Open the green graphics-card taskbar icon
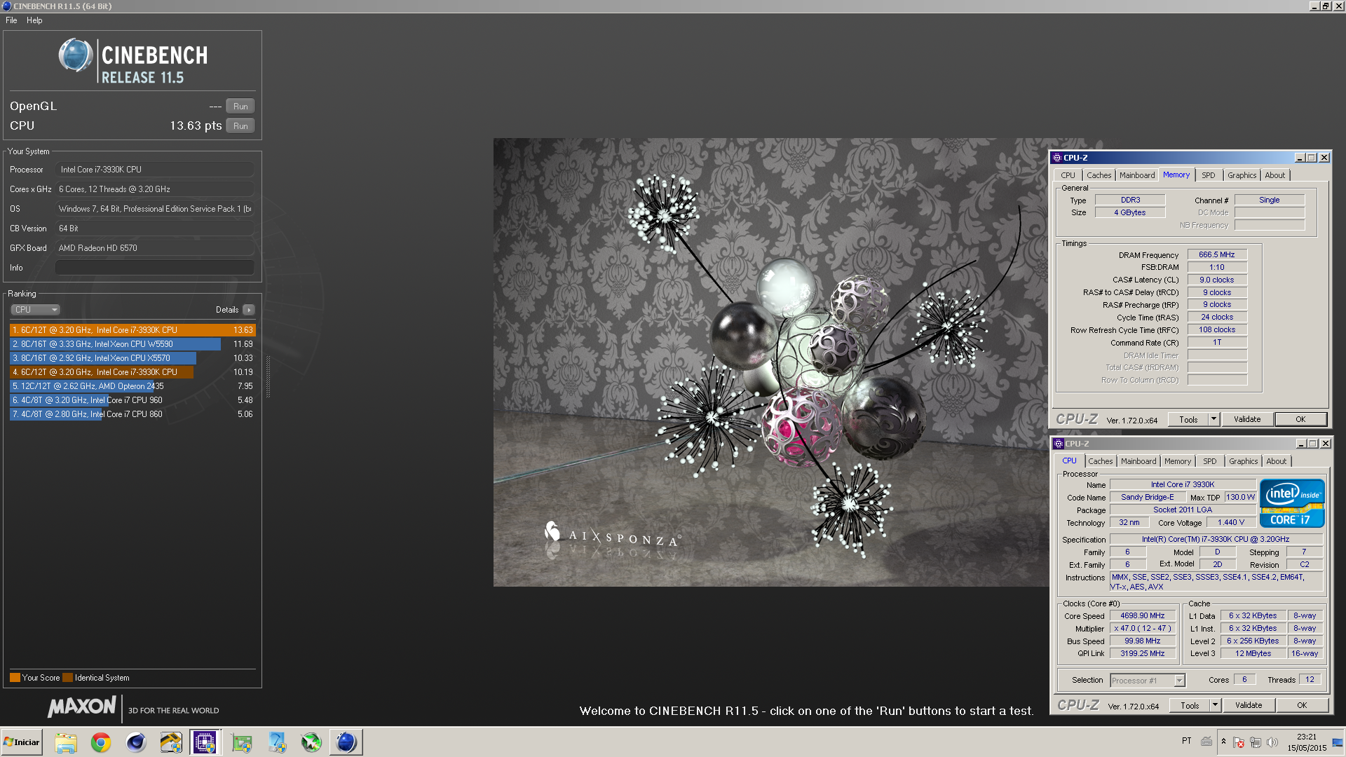 pos(242,742)
